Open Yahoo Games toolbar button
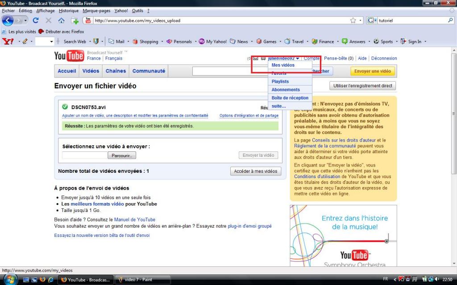457x285 pixels. 266,41
